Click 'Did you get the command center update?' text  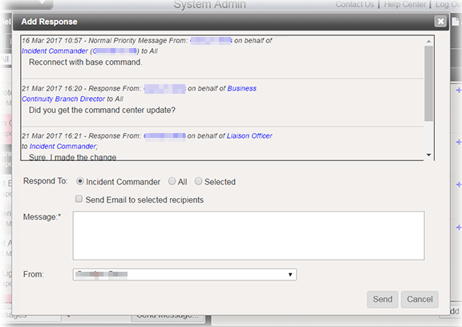tap(102, 110)
